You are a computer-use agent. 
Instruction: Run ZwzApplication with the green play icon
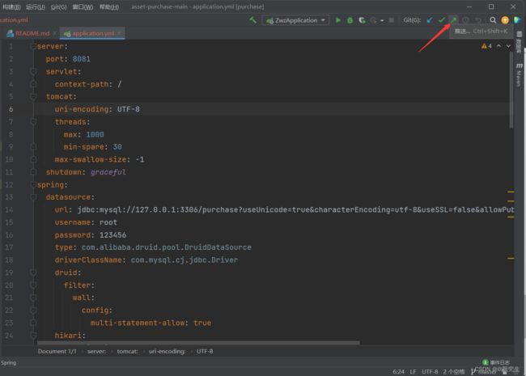[x=338, y=20]
